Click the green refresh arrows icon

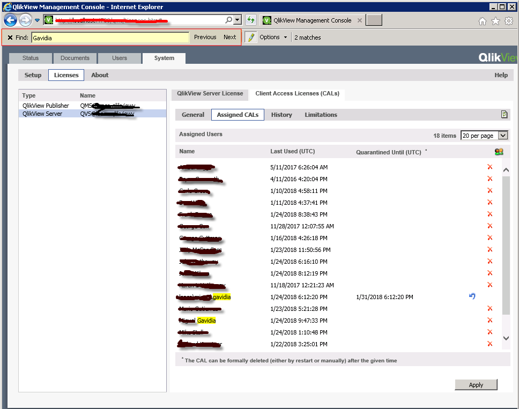[251, 20]
